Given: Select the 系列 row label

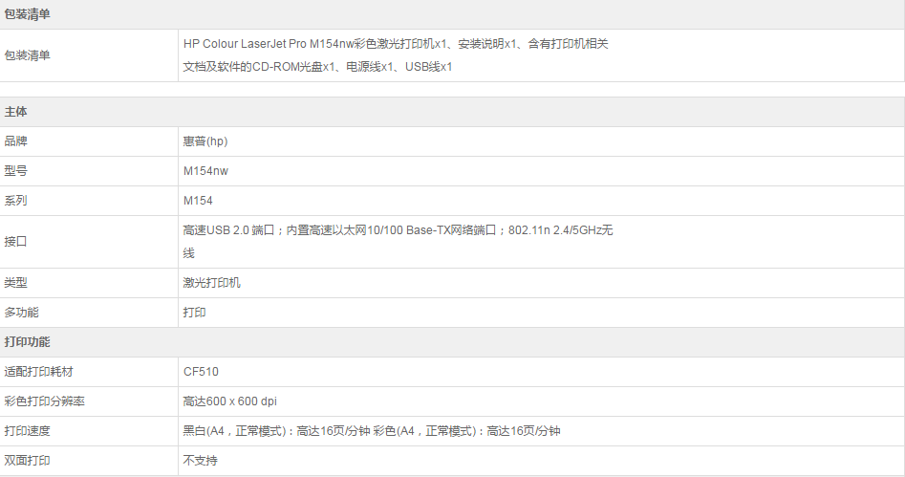Looking at the screenshot, I should click(x=15, y=201).
